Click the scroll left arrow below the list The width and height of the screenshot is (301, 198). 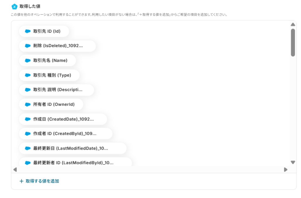(x=15, y=169)
